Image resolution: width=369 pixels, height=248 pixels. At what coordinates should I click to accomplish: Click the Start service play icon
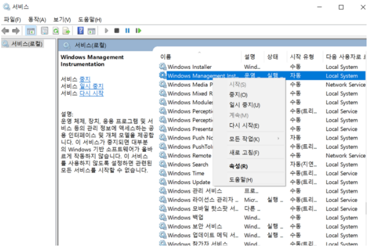coord(107,30)
